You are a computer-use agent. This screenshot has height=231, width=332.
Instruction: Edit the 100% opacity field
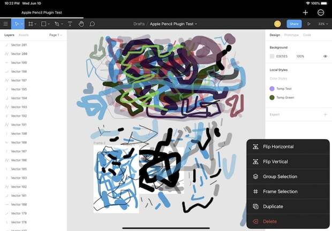tap(300, 56)
